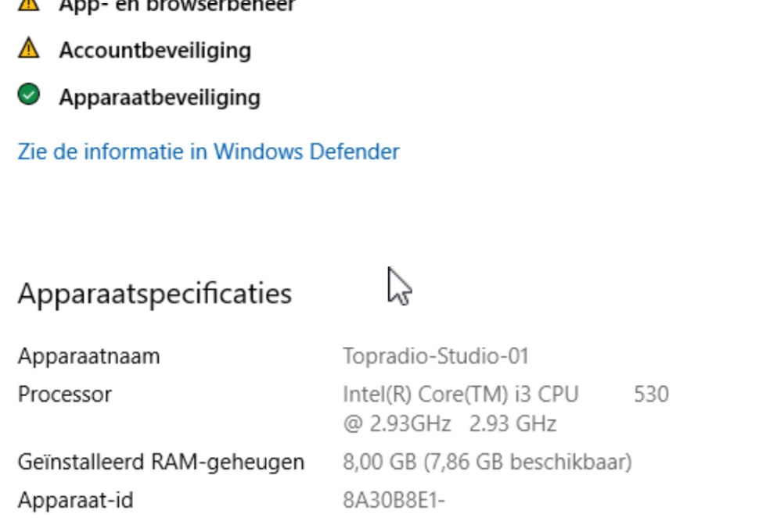Viewport: 770px width, 518px height.
Task: Click the App- en browserbeheer label
Action: (177, 5)
